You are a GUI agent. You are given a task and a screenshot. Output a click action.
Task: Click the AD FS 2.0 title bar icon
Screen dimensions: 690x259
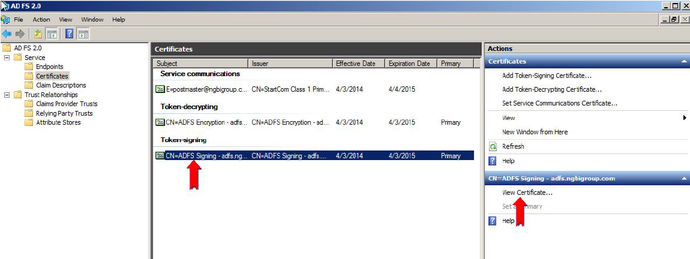pos(5,6)
